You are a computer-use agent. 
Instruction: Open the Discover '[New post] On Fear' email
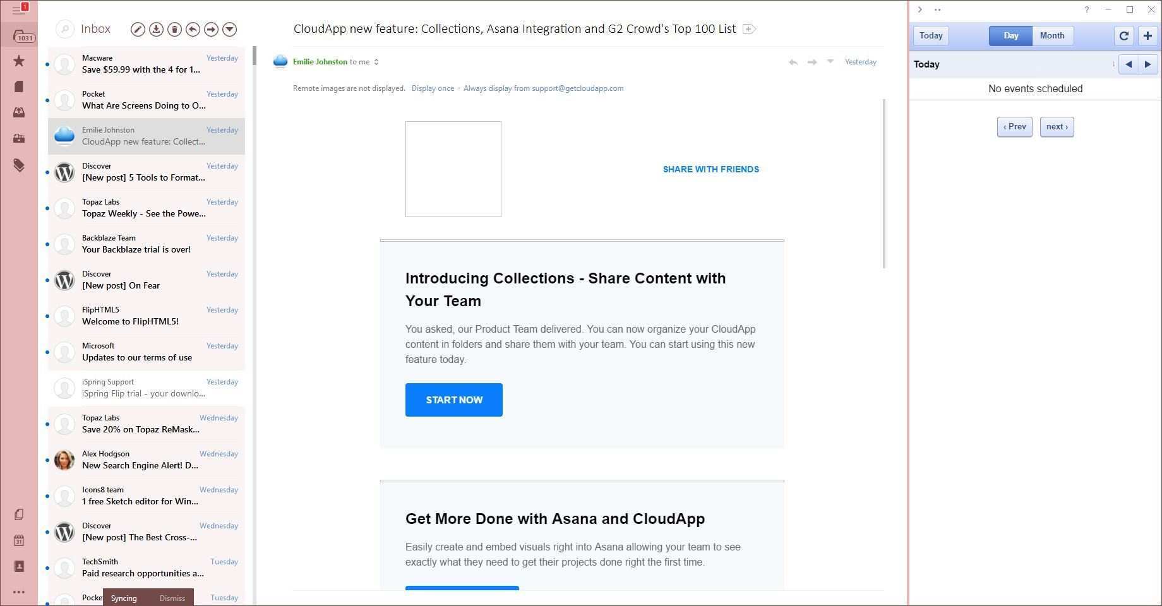tap(147, 280)
